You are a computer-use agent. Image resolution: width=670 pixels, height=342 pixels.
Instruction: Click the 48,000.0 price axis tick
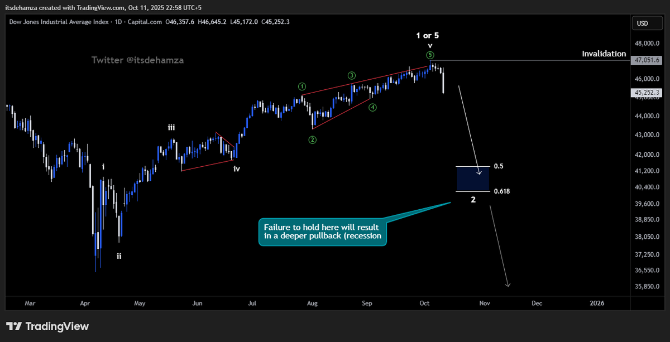[648, 43]
